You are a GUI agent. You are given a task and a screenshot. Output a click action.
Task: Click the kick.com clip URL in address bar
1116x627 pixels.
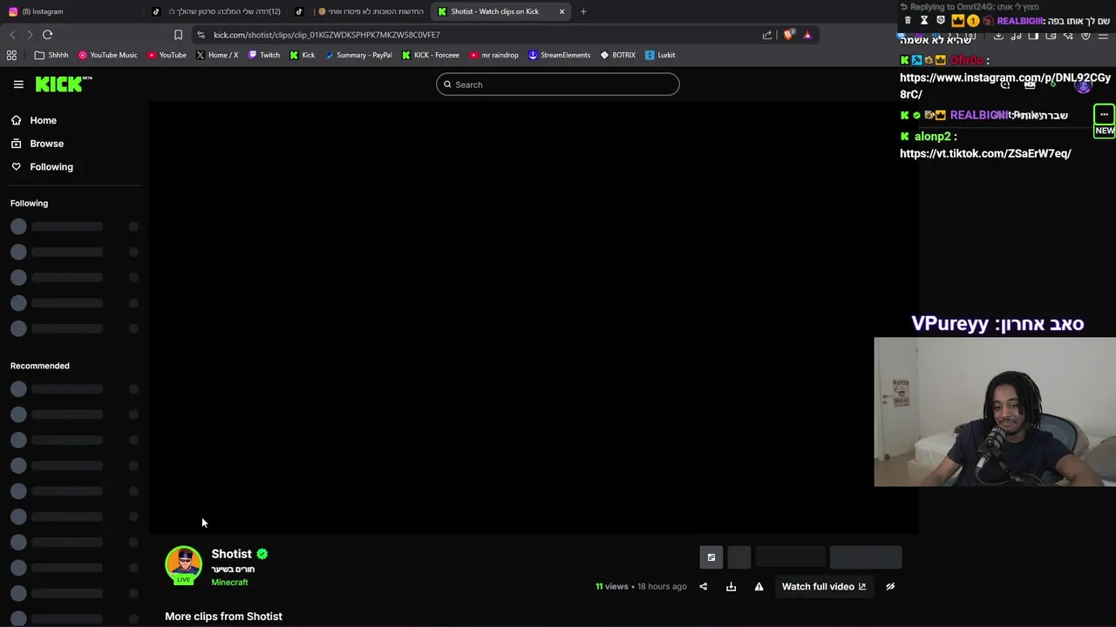327,35
